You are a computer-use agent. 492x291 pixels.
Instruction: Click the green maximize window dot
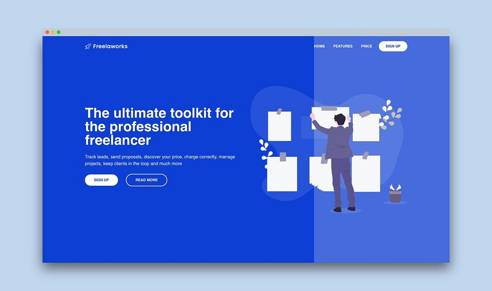(59, 32)
